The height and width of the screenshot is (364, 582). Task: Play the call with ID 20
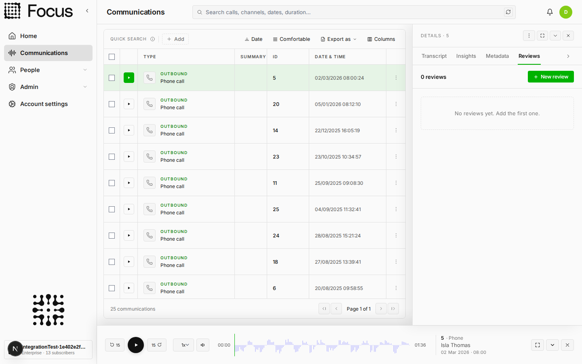click(129, 104)
